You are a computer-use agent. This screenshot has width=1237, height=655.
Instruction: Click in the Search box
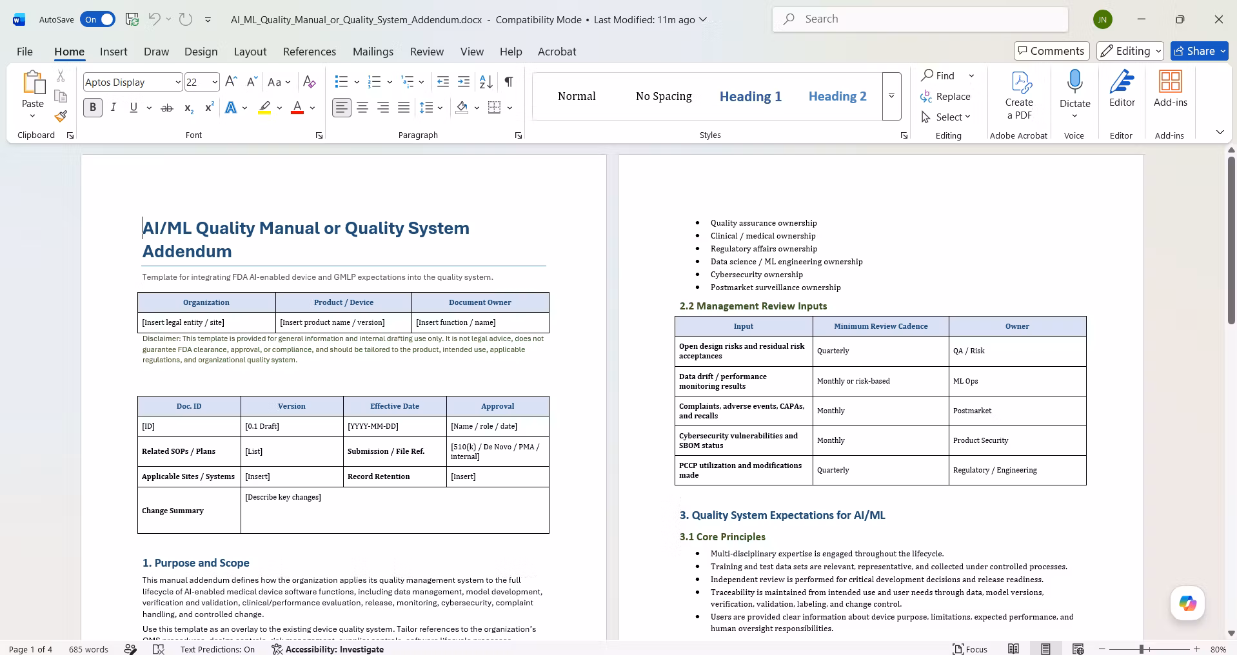(x=920, y=19)
